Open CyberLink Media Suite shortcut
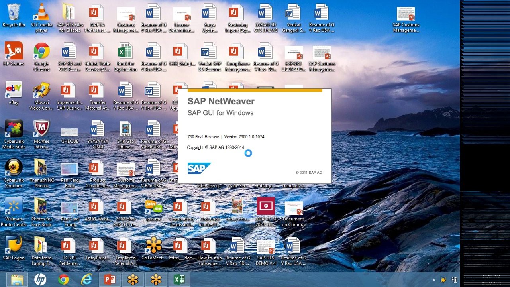The image size is (510, 287). (x=14, y=135)
